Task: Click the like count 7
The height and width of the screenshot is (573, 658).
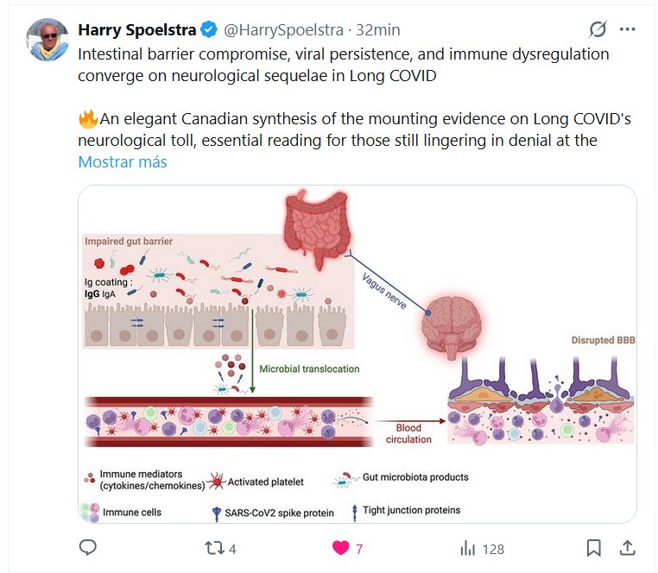Action: (x=359, y=549)
